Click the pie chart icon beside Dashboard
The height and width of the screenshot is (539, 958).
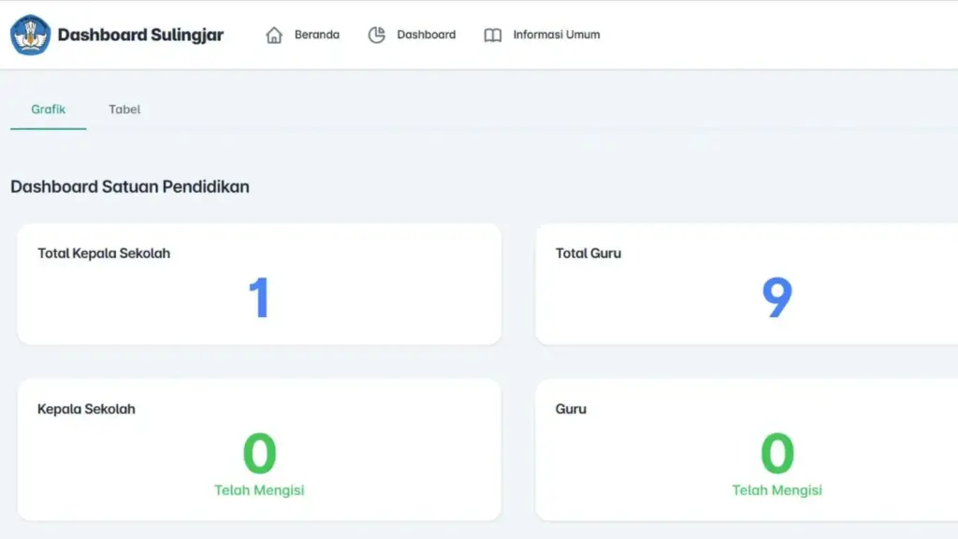click(376, 35)
